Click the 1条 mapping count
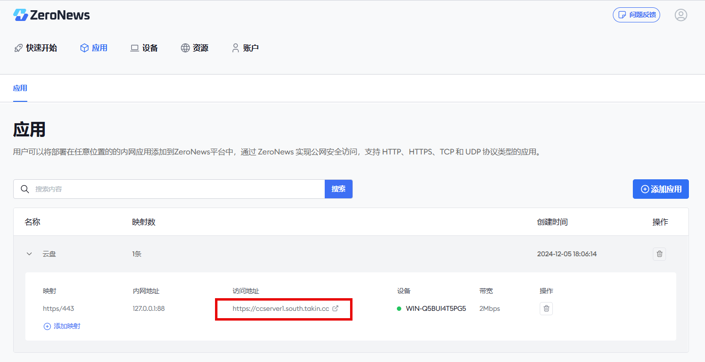Screen dimensions: 705x362 click(x=137, y=254)
